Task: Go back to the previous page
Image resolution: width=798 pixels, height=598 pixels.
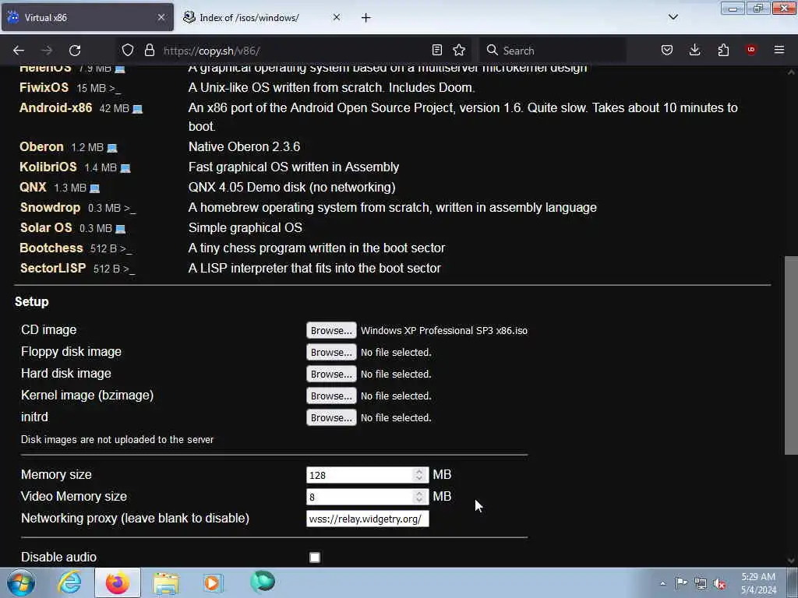Action: [x=19, y=51]
